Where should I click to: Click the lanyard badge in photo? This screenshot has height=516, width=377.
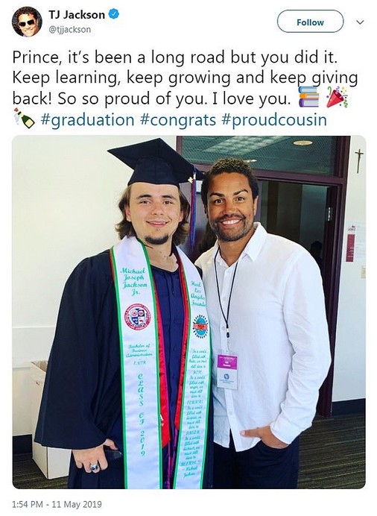pos(226,371)
